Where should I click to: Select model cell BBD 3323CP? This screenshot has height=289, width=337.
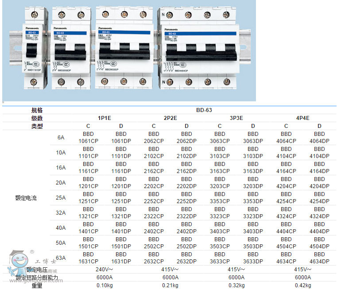click(x=220, y=213)
